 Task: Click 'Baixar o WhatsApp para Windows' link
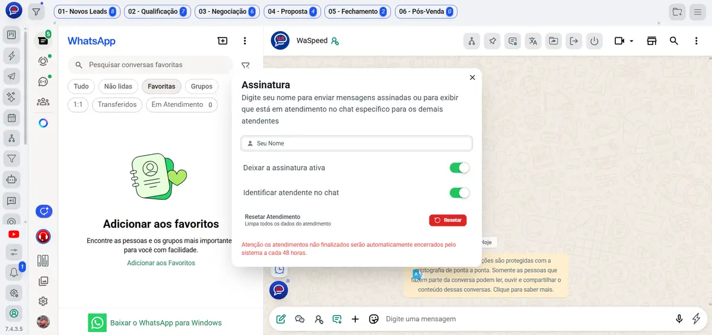tap(166, 323)
